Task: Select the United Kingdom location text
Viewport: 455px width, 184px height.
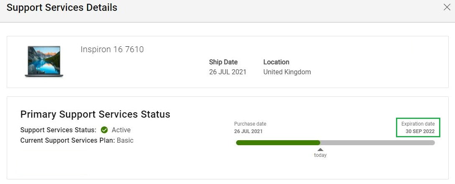Action: pos(287,72)
